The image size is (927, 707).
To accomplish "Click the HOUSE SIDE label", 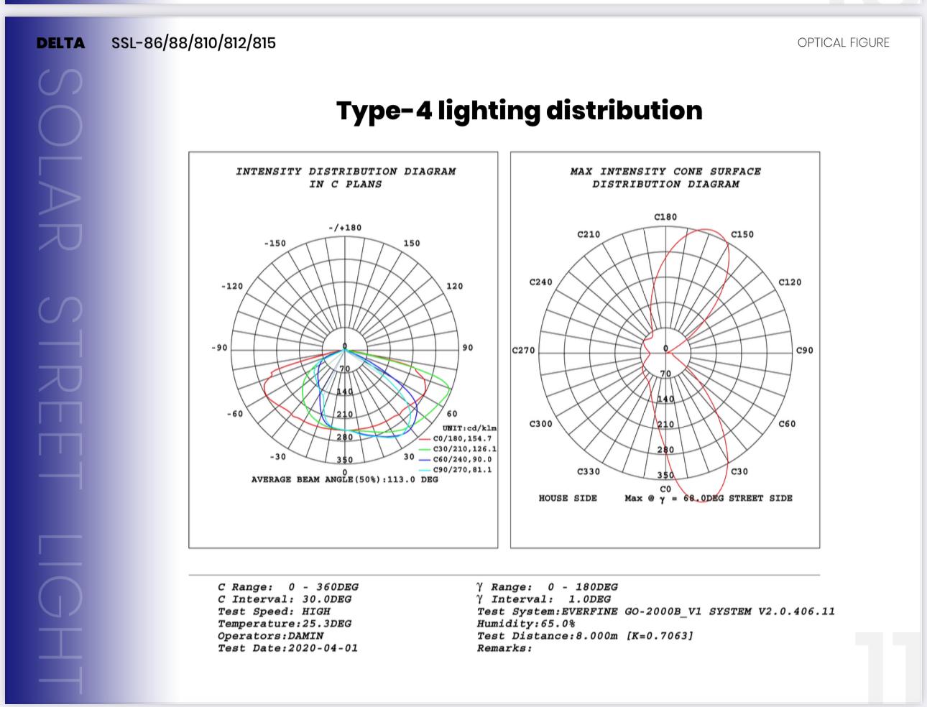I will [568, 498].
